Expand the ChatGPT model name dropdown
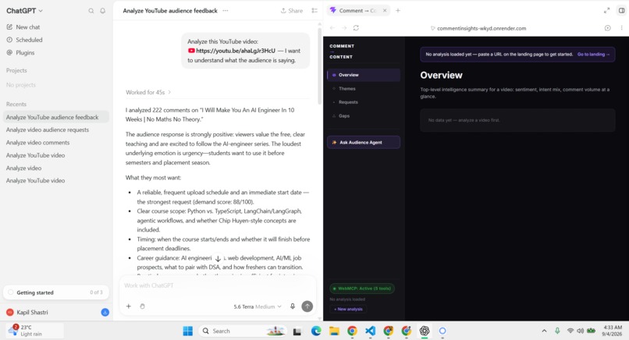This screenshot has height=340, width=629. tap(24, 11)
